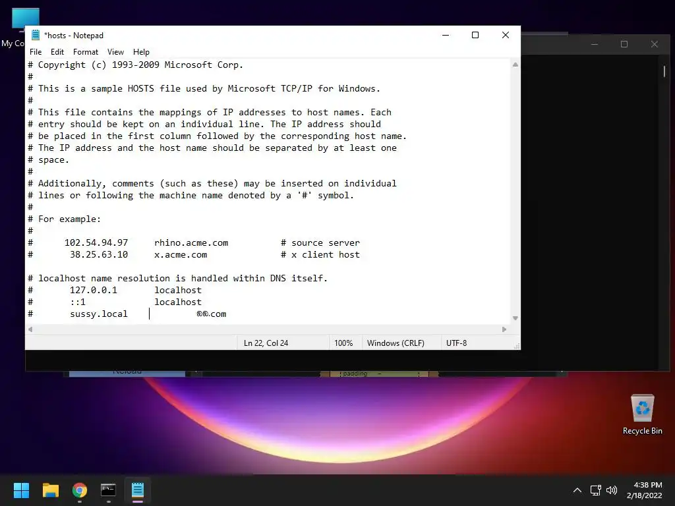The image size is (675, 506).
Task: Show hidden system tray icons
Action: click(x=577, y=490)
